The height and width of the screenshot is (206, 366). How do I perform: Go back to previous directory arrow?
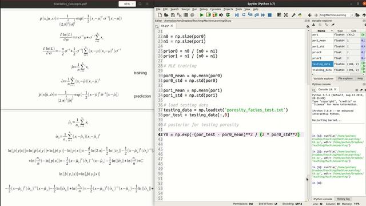(310, 15)
